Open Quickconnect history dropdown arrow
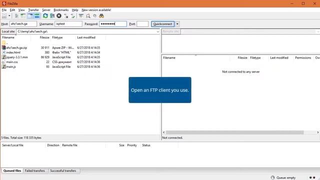Screen dimensions: 320x180 pyautogui.click(x=177, y=24)
